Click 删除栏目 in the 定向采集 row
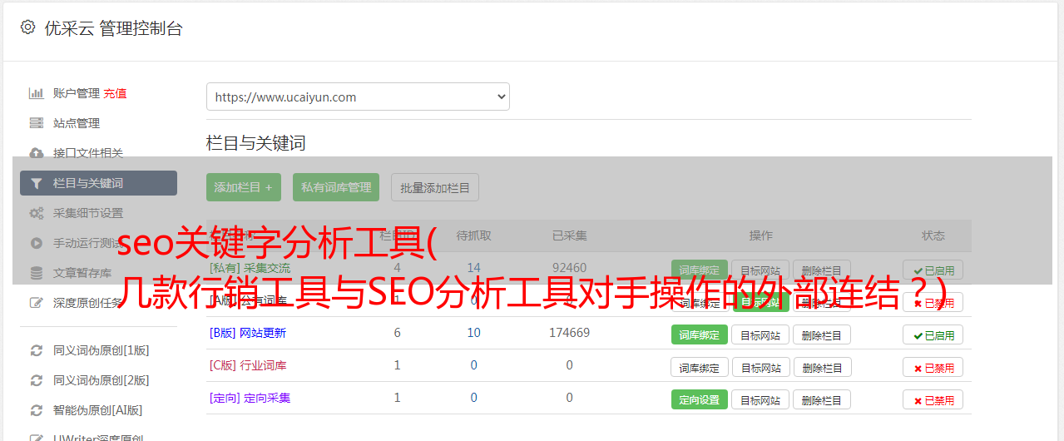This screenshot has height=441, width=1064. (822, 399)
